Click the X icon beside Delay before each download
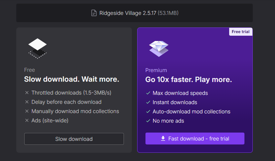The image size is (275, 161). coord(27,102)
